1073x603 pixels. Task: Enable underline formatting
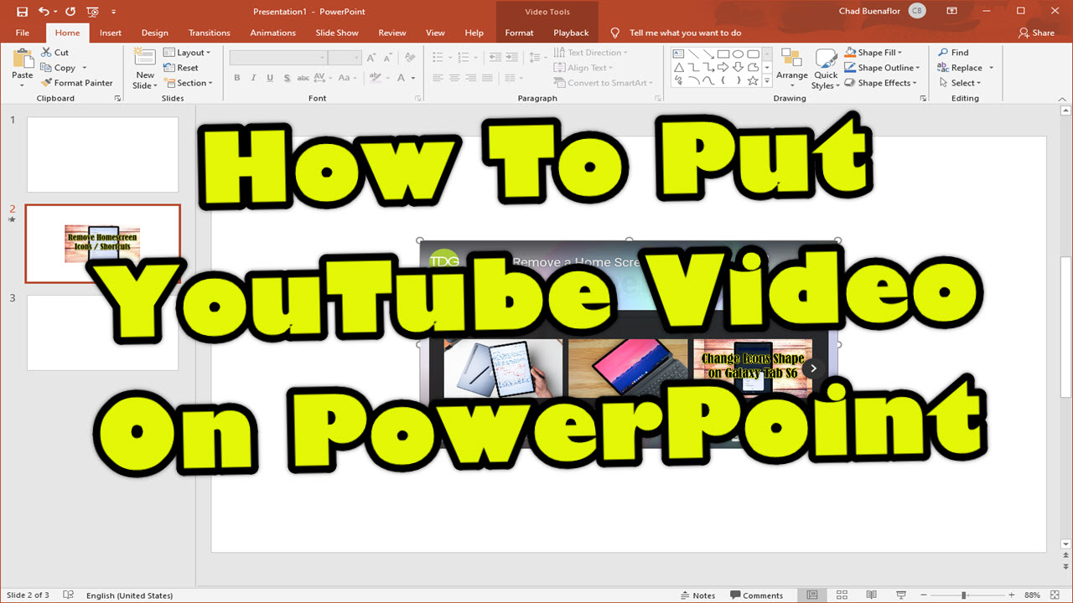[269, 77]
